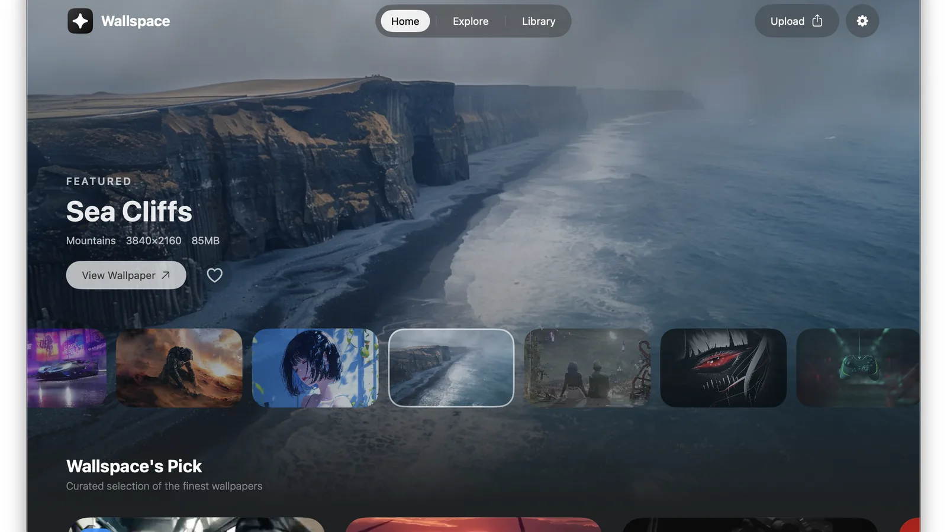
Task: Select the red eye mask thumbnail
Action: point(723,368)
